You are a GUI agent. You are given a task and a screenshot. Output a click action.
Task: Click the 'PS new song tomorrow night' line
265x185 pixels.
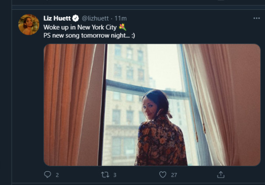click(89, 35)
